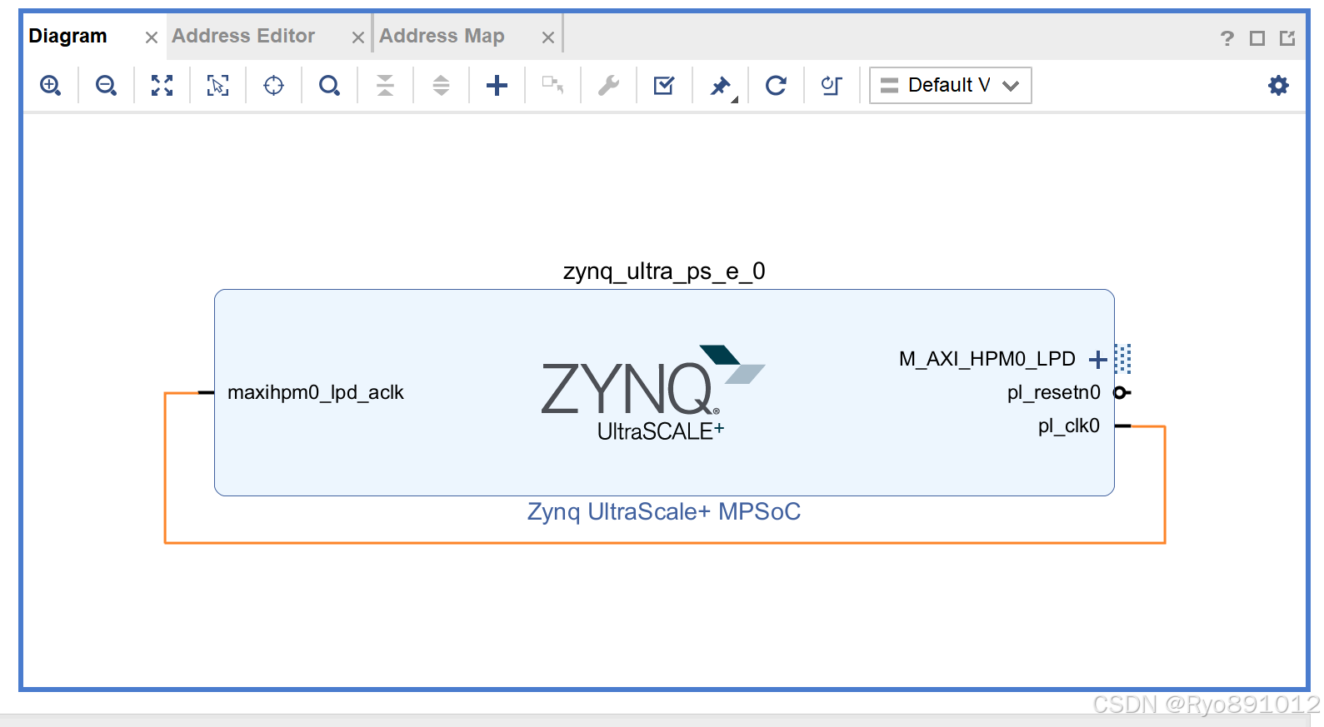Select the zynq_ultra_ps_e_0 block name
Viewport: 1324px width, 727px height.
pyautogui.click(x=664, y=271)
